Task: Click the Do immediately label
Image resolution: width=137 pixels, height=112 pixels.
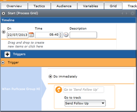Action: tap(65, 77)
